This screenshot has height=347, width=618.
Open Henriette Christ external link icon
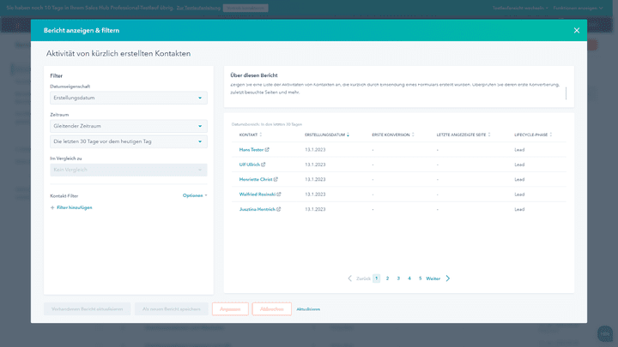pos(276,179)
